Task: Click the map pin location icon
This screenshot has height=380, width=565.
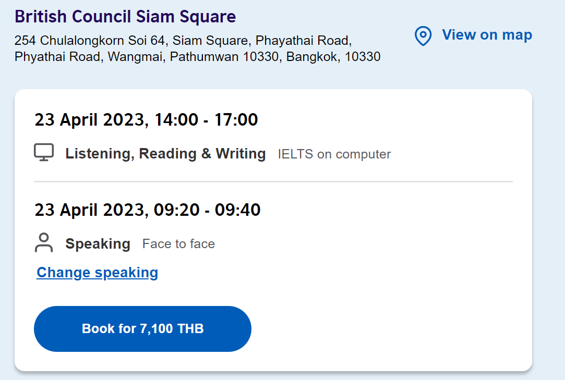Action: click(423, 35)
